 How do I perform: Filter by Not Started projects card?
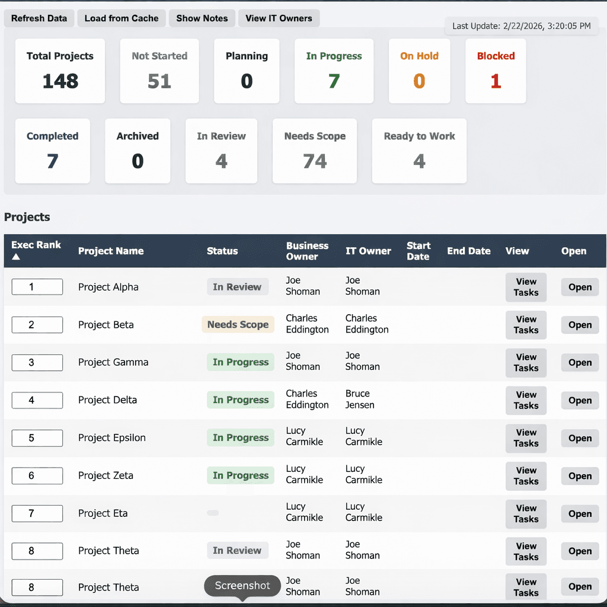pos(159,71)
